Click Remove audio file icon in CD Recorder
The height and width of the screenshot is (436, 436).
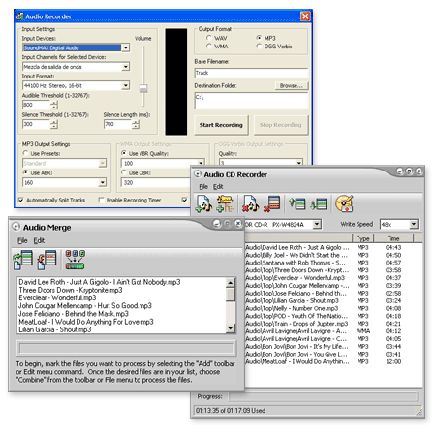coord(251,204)
